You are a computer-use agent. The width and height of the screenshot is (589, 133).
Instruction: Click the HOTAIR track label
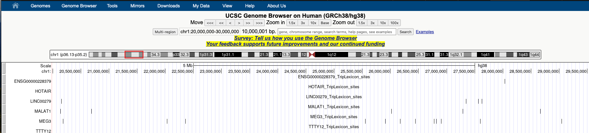click(x=43, y=91)
